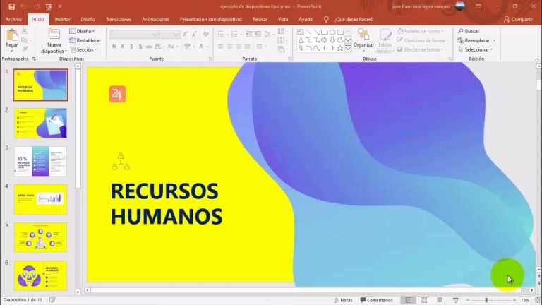This screenshot has height=305, width=542.
Task: Decrease the list indent level
Action: [x=249, y=34]
